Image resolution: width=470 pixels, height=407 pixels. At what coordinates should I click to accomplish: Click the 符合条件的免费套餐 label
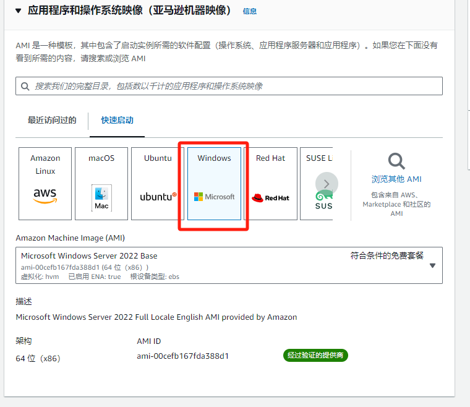[x=387, y=255]
